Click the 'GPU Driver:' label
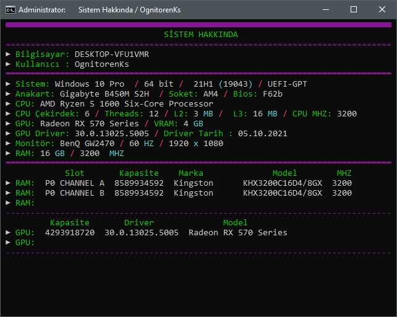Viewport: 397px width, 317px height. click(x=42, y=133)
